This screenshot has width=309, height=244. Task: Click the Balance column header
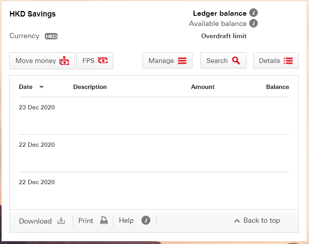coord(278,87)
